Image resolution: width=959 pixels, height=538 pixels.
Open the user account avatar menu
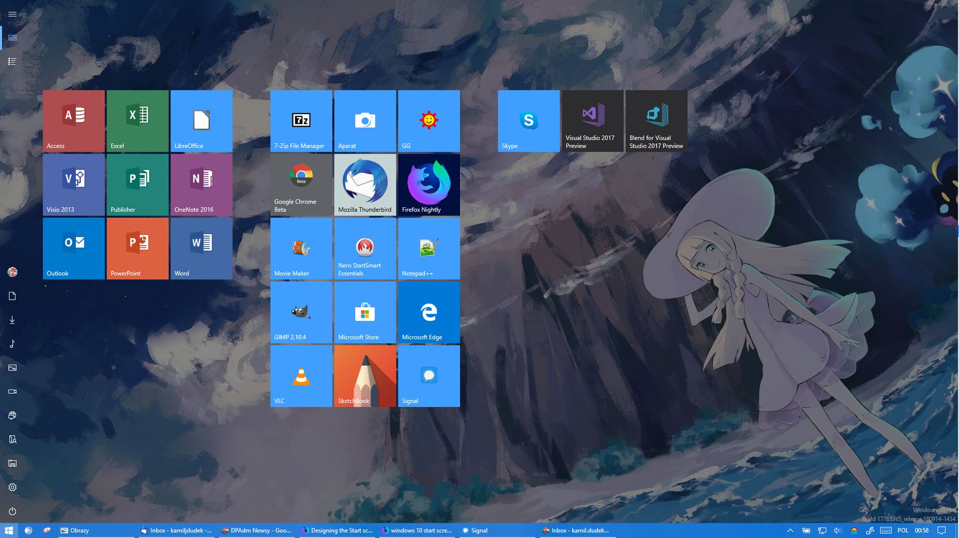pyautogui.click(x=12, y=272)
